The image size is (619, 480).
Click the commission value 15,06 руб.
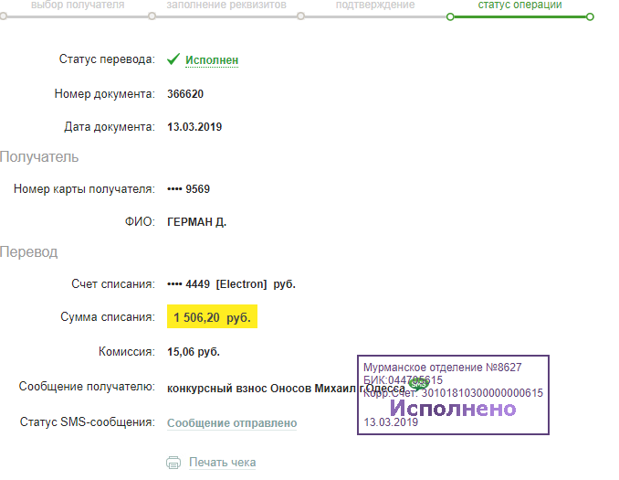194,352
